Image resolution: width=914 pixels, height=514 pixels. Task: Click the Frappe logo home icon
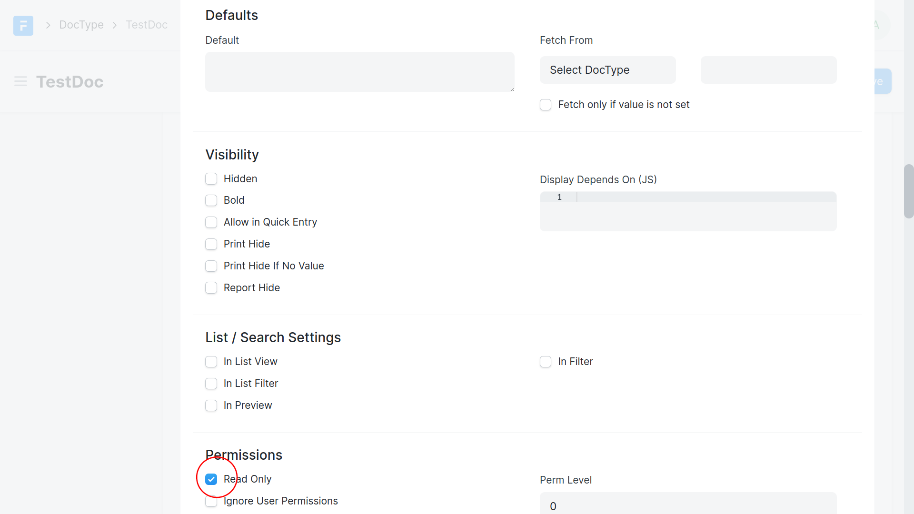click(23, 25)
